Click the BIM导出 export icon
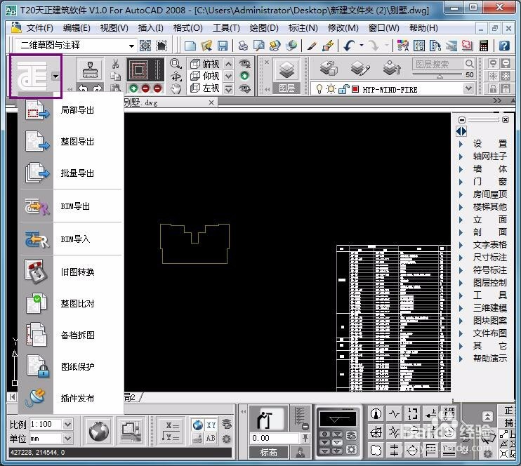The height and width of the screenshot is (466, 521). [37, 206]
